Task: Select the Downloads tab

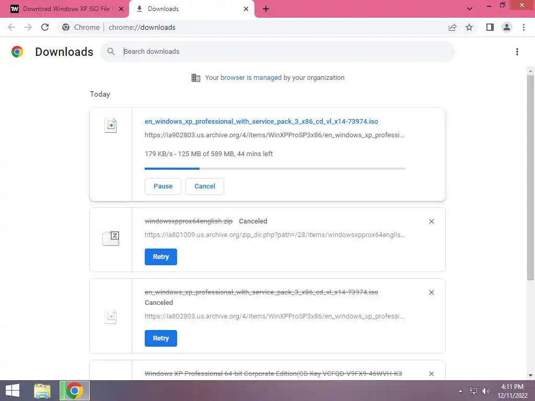Action: (x=191, y=9)
